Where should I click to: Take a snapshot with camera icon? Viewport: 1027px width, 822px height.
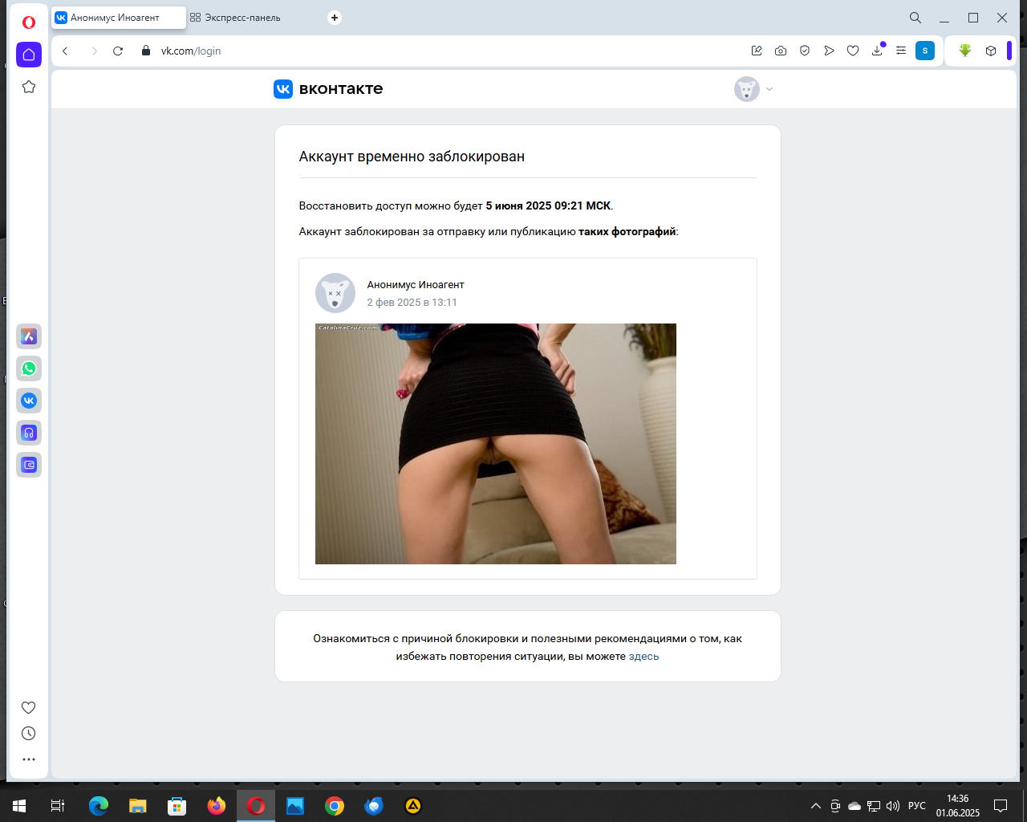click(x=781, y=51)
